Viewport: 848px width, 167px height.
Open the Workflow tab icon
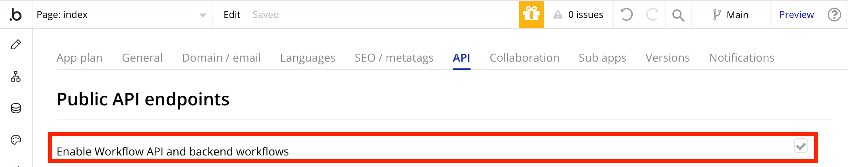point(16,76)
